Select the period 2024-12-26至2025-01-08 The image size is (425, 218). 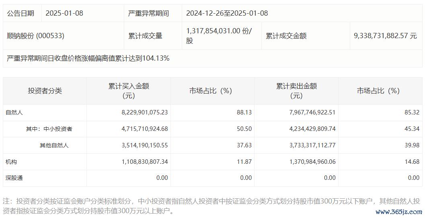(x=227, y=13)
